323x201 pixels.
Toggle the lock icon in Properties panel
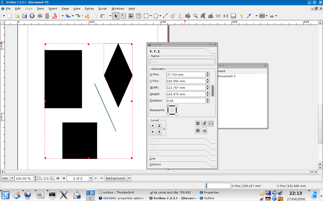click(204, 123)
